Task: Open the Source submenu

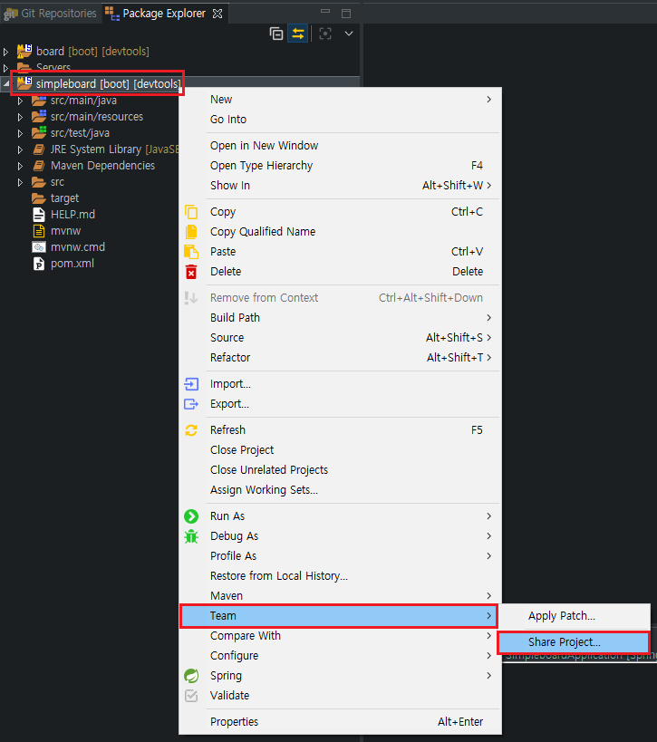Action: pyautogui.click(x=340, y=337)
